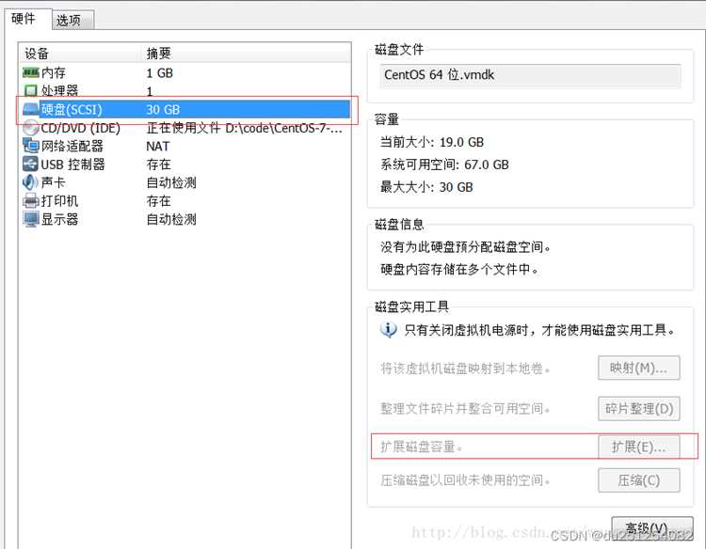The height and width of the screenshot is (549, 706).
Task: Select the 声卡 row label
Action: tap(53, 182)
